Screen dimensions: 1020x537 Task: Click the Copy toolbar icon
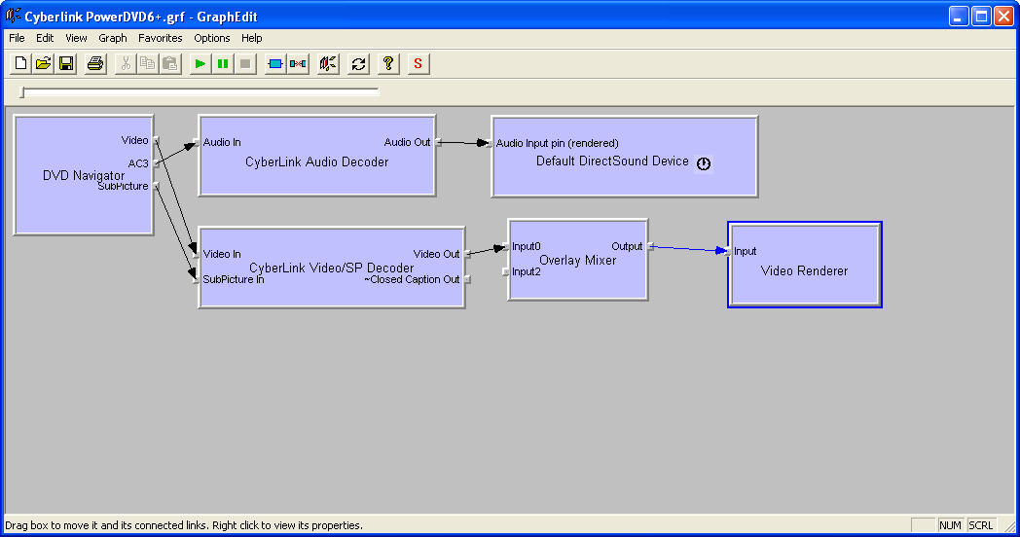[x=148, y=63]
